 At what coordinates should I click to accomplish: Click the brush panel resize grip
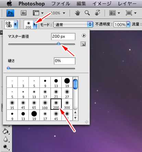click(86, 122)
